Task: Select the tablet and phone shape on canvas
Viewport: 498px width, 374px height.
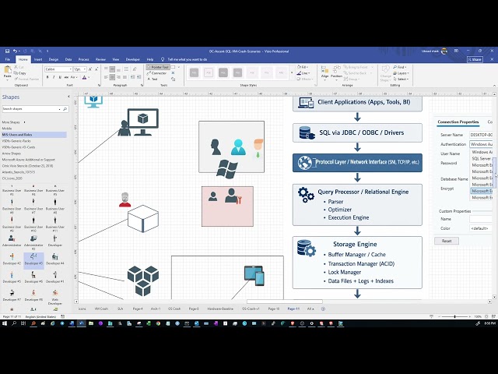Action: 254,275
